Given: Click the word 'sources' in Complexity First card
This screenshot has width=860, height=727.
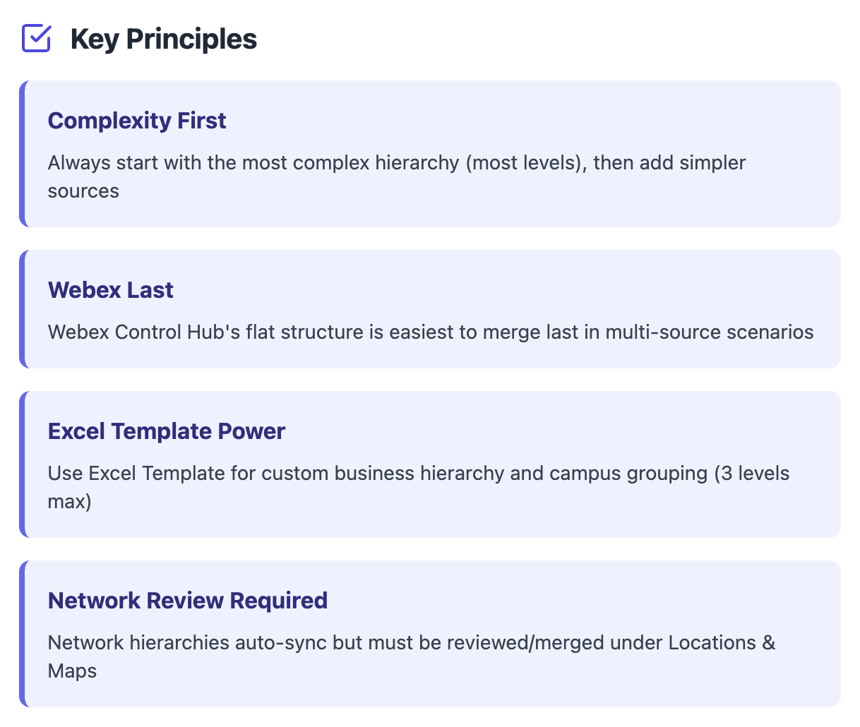Looking at the screenshot, I should click(x=83, y=191).
